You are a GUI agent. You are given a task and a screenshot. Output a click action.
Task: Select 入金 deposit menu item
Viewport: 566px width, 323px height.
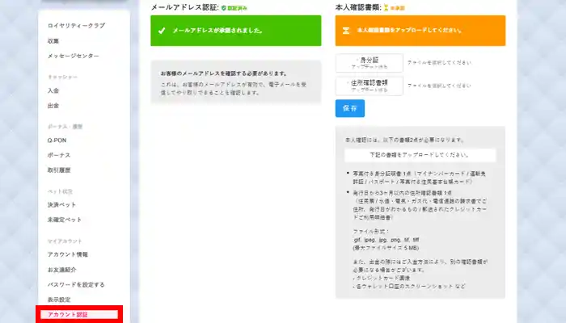click(x=53, y=90)
